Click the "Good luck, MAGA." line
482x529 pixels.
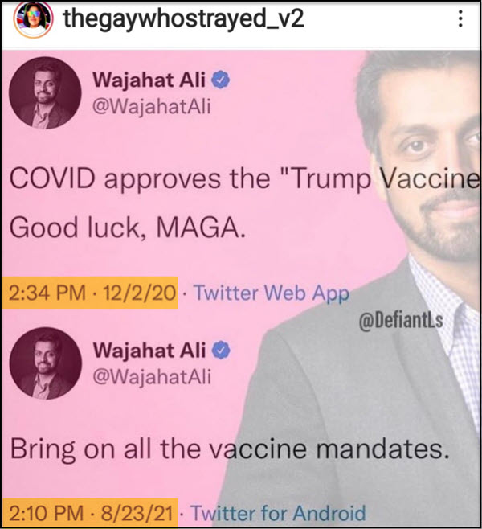coord(128,228)
